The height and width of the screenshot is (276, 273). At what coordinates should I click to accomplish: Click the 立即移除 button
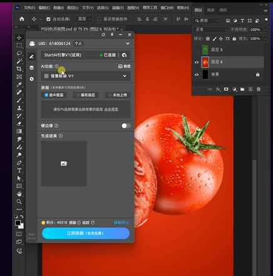click(86, 233)
